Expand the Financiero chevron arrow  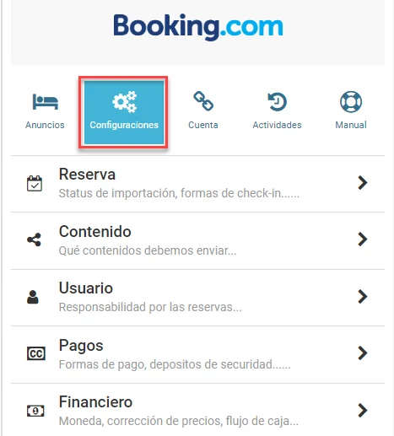pos(363,410)
